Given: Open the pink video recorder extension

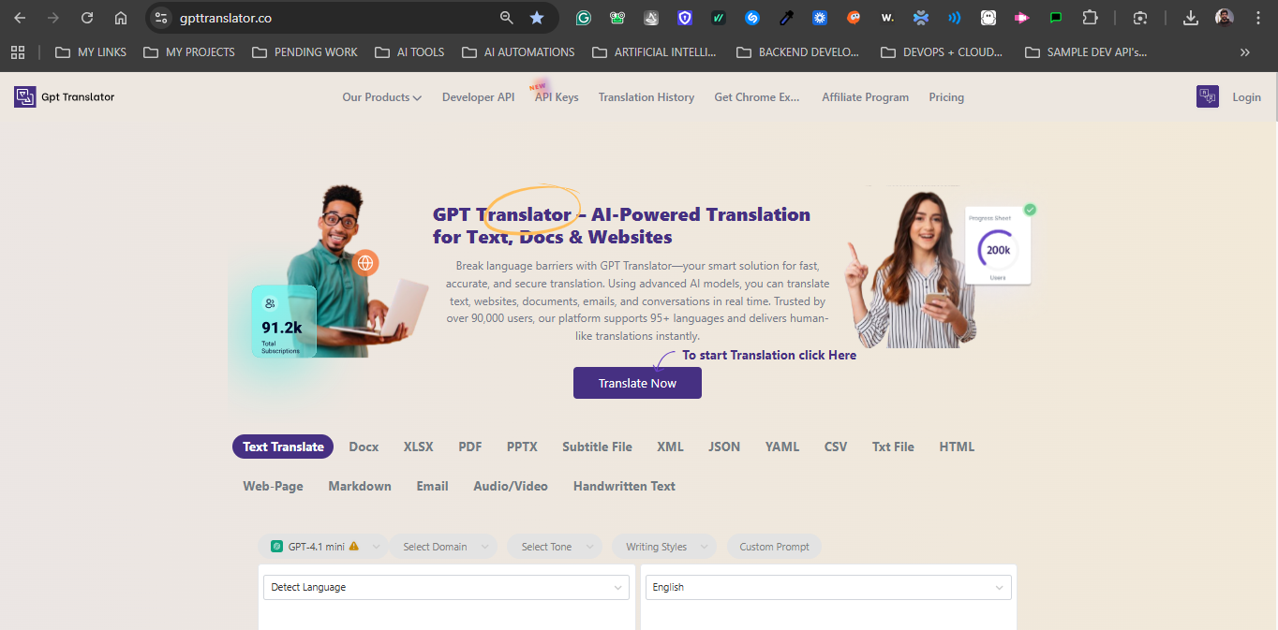Looking at the screenshot, I should [x=1022, y=18].
